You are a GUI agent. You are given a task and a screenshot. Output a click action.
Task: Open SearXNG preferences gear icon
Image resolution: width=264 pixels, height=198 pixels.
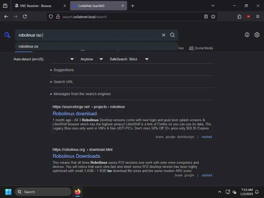pyautogui.click(x=257, y=35)
